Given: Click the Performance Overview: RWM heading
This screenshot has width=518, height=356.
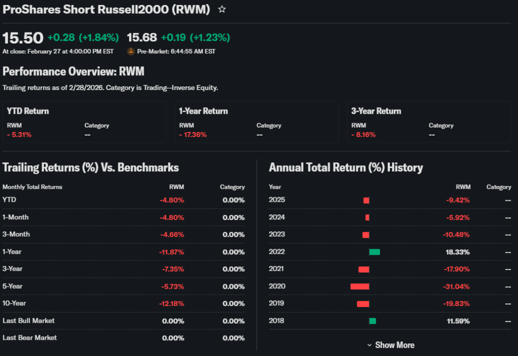Looking at the screenshot, I should click(73, 71).
